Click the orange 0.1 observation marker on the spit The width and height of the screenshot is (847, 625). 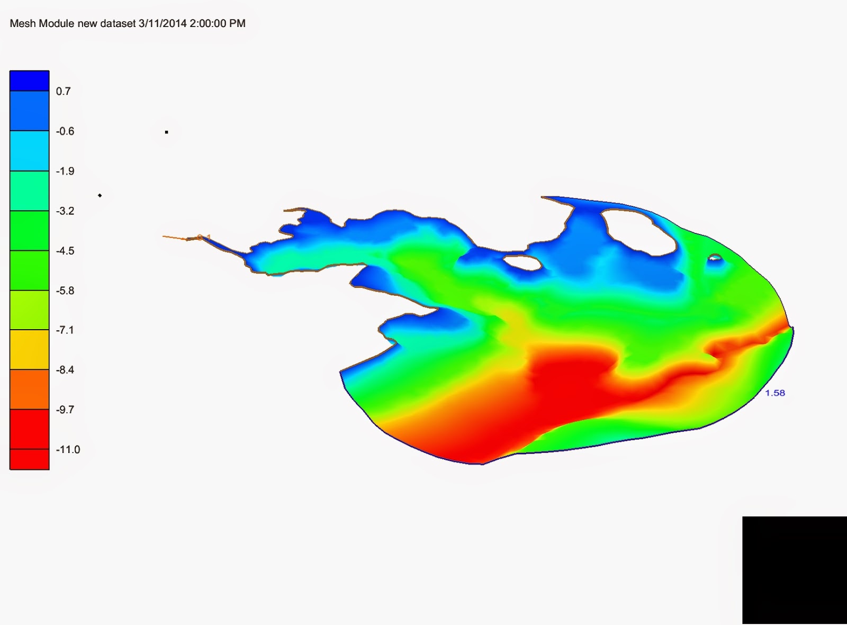(x=204, y=237)
